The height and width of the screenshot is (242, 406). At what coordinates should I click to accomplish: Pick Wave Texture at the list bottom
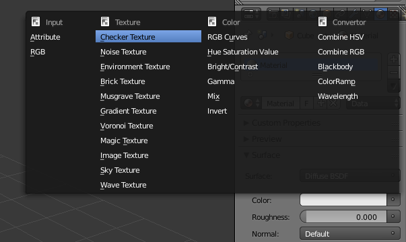point(123,185)
